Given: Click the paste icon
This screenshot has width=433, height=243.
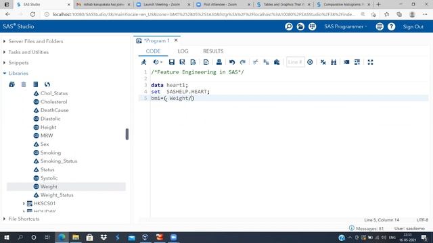Looking at the screenshot, I should tap(277, 62).
